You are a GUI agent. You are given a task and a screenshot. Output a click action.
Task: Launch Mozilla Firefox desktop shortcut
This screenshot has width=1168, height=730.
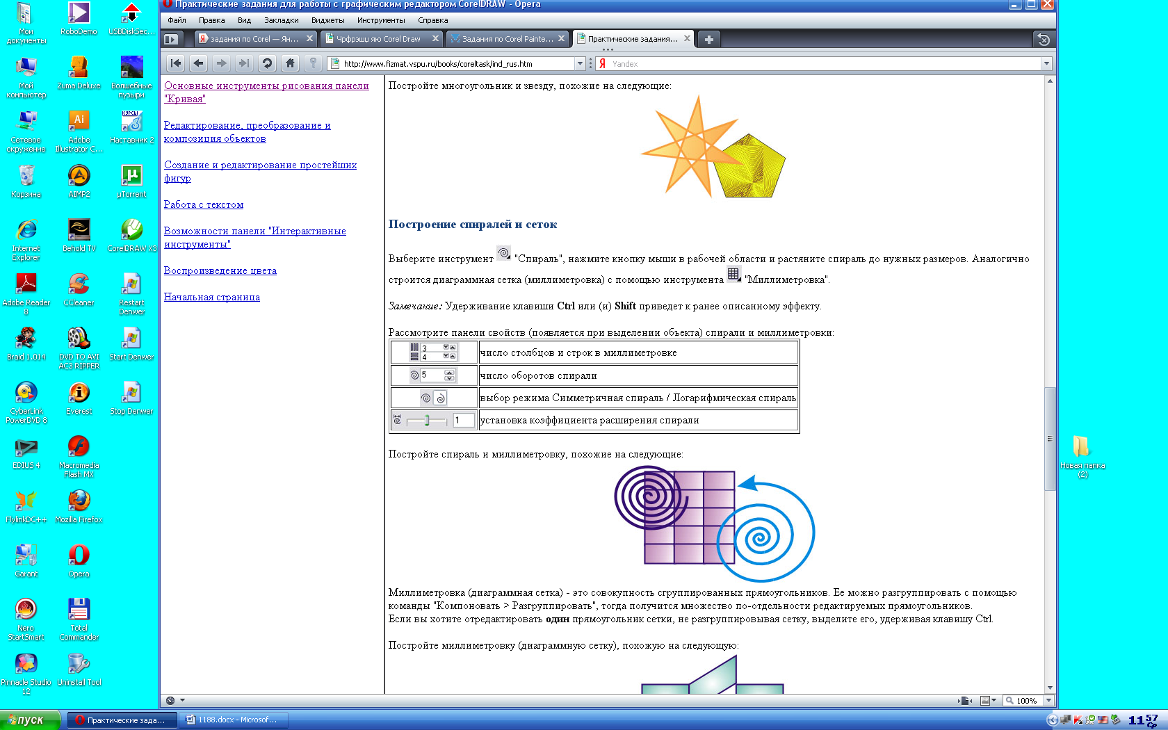pos(79,506)
